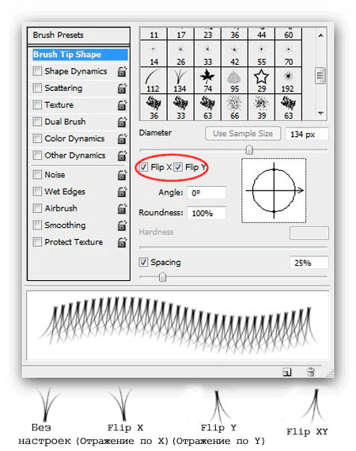Uncheck the Flip X checkbox
The width and height of the screenshot is (356, 451).
point(143,167)
